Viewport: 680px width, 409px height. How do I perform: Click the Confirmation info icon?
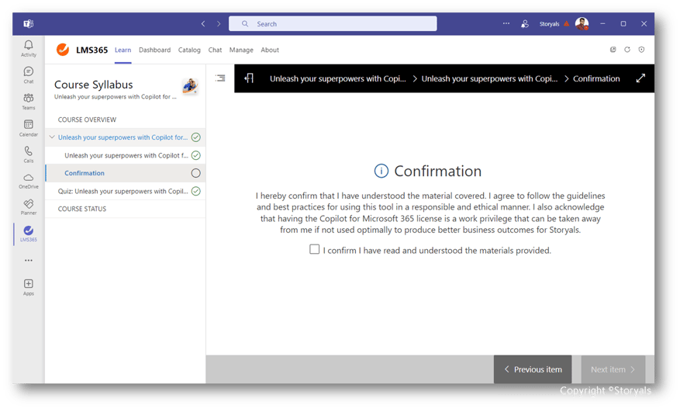pos(381,171)
